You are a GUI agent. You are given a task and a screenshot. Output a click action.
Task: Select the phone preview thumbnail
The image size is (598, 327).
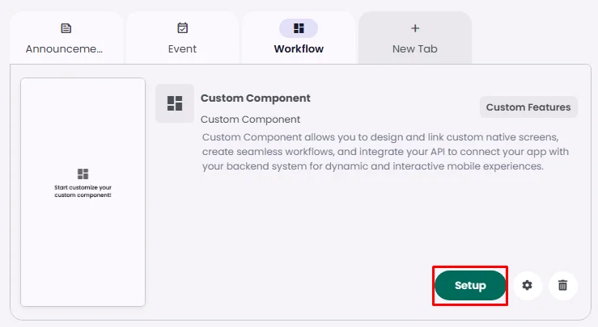pos(83,242)
